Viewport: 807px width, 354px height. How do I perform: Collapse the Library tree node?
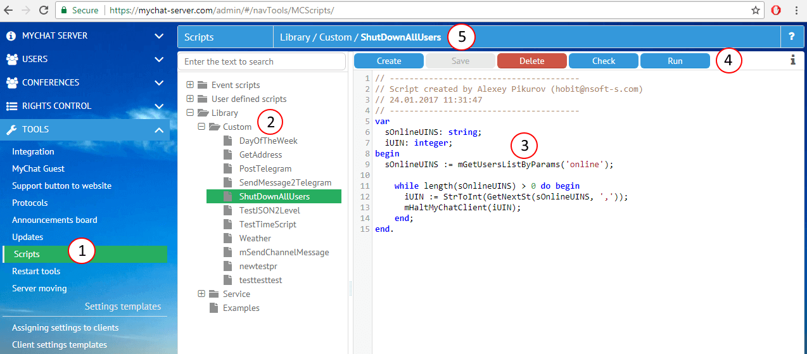[x=190, y=113]
